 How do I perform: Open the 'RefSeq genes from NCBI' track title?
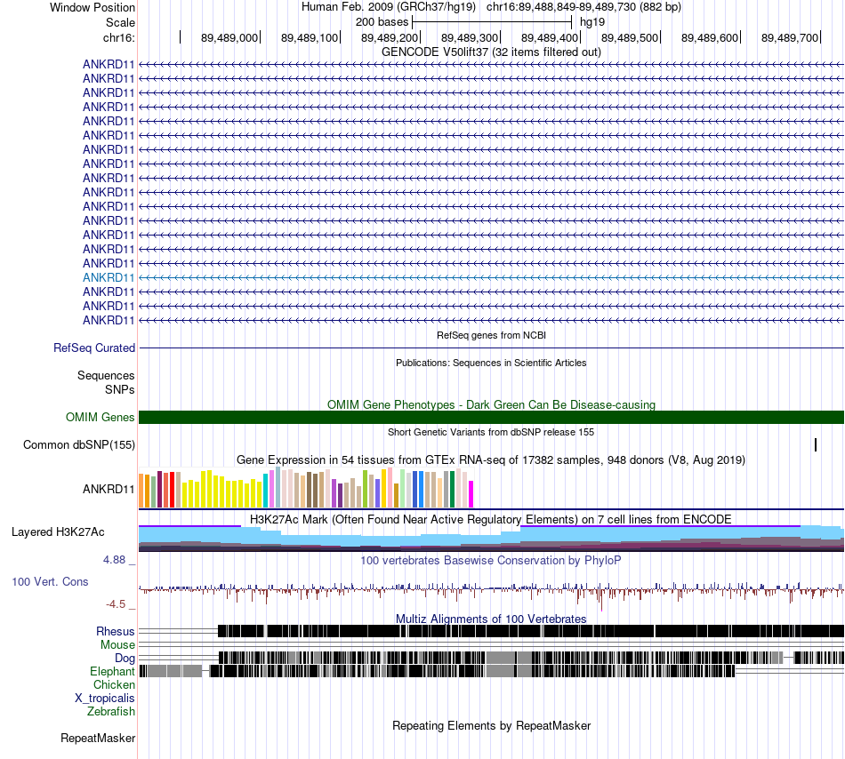coord(491,335)
